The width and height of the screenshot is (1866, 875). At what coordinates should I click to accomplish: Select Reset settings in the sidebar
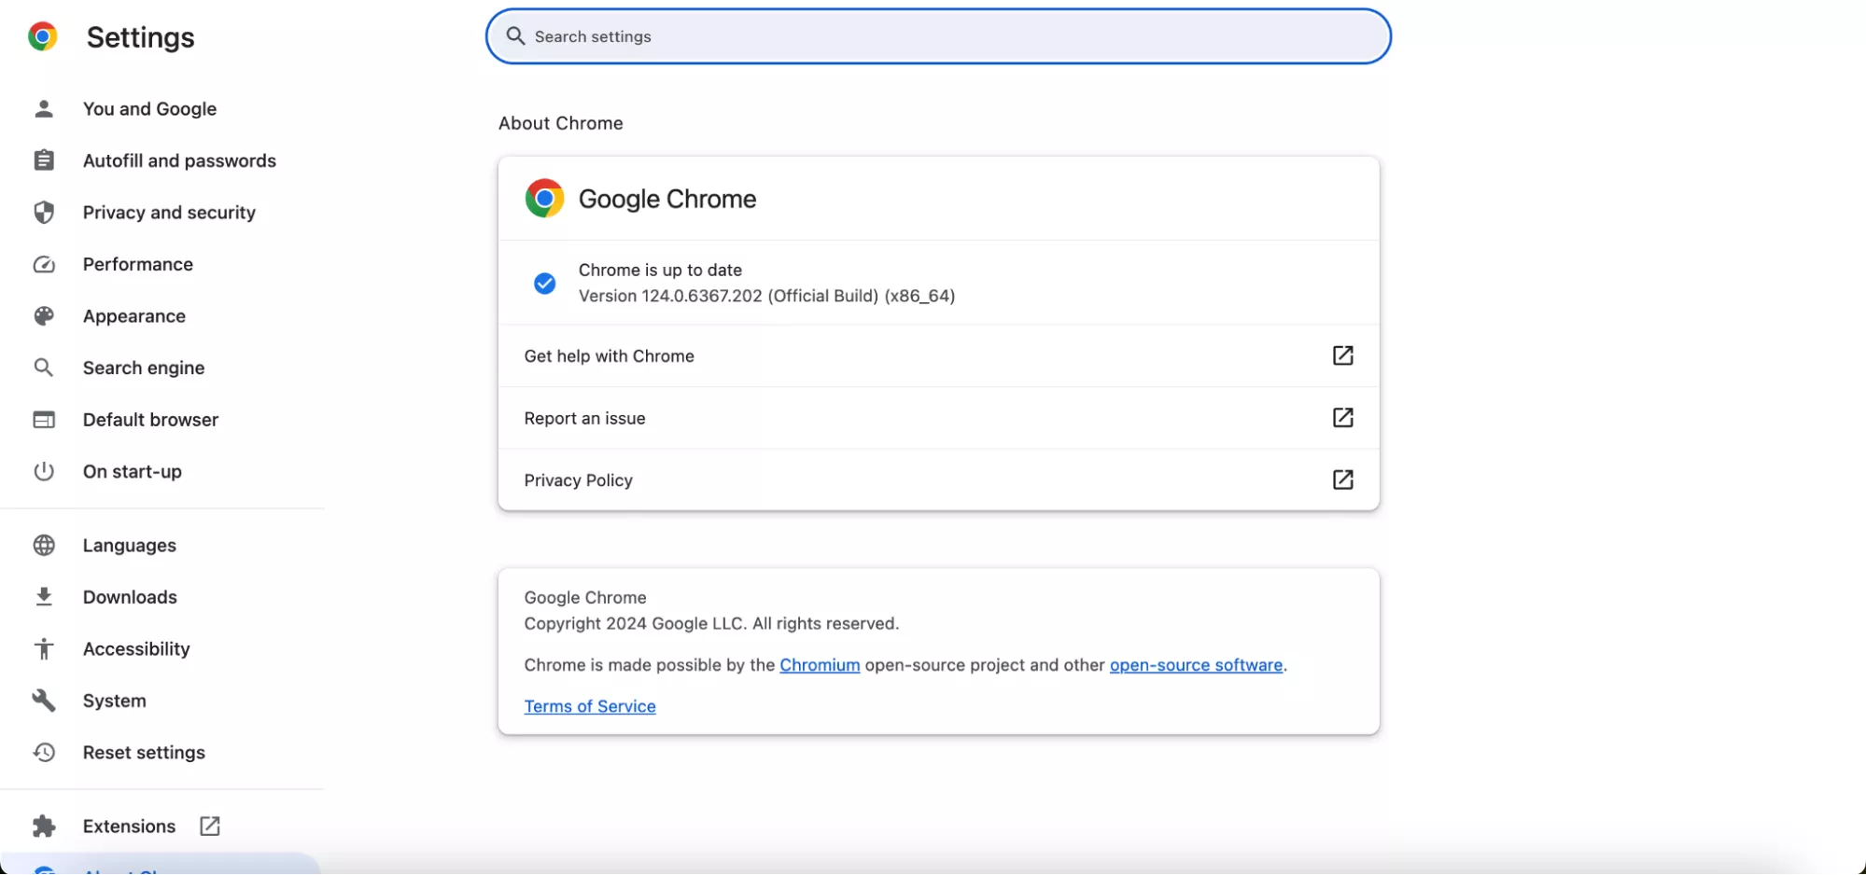coord(144,753)
